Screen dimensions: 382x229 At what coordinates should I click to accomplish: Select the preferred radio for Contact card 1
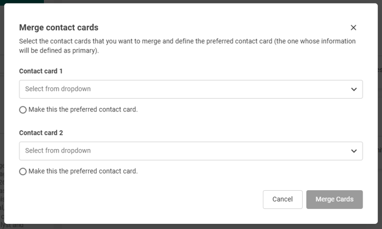(x=23, y=110)
